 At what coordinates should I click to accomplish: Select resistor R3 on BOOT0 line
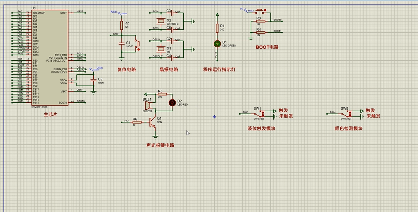[261, 21]
